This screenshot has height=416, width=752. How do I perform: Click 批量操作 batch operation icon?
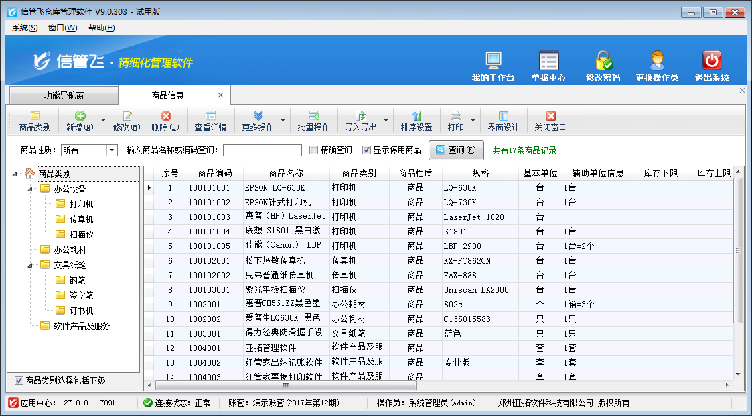click(x=313, y=117)
